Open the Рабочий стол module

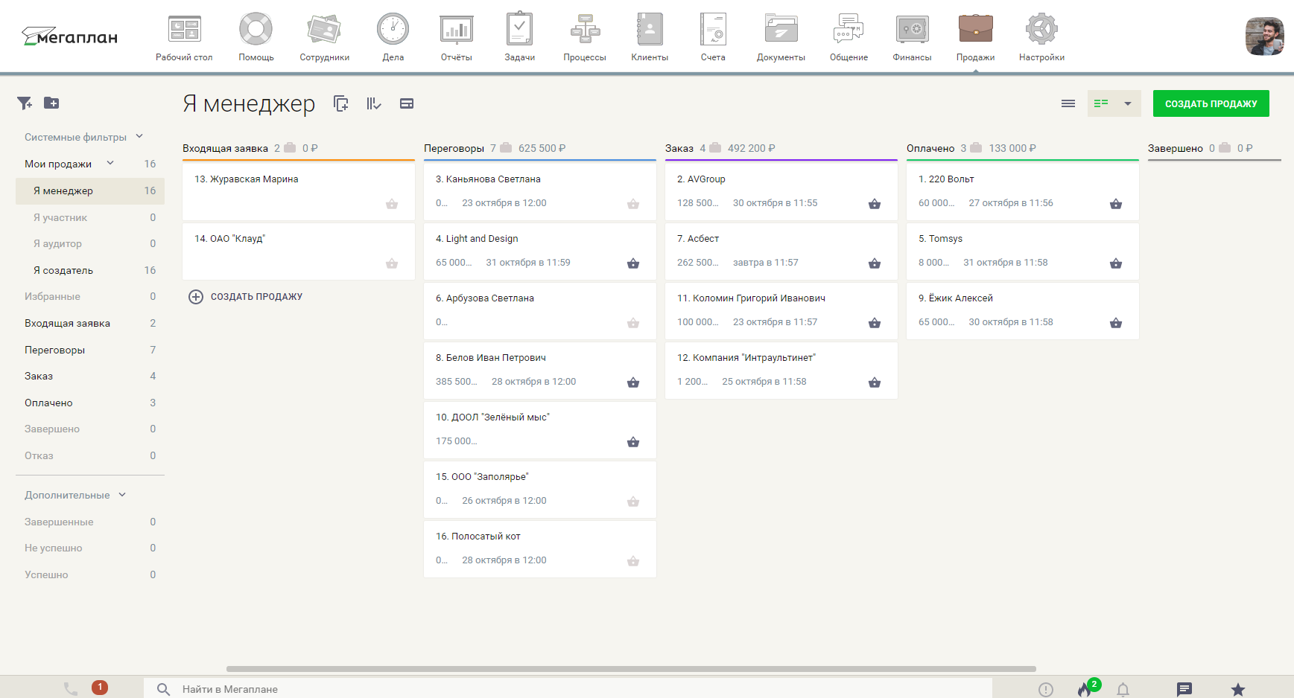click(x=184, y=37)
